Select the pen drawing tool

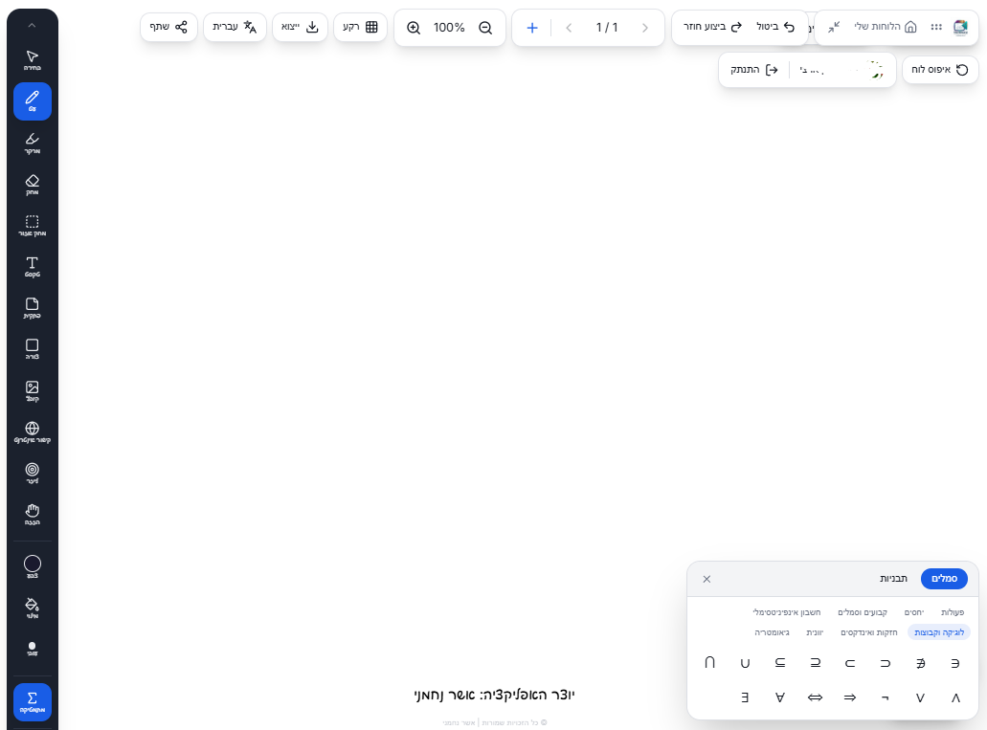pyautogui.click(x=32, y=100)
